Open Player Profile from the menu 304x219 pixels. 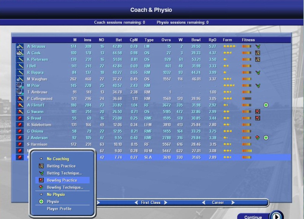tap(59, 209)
